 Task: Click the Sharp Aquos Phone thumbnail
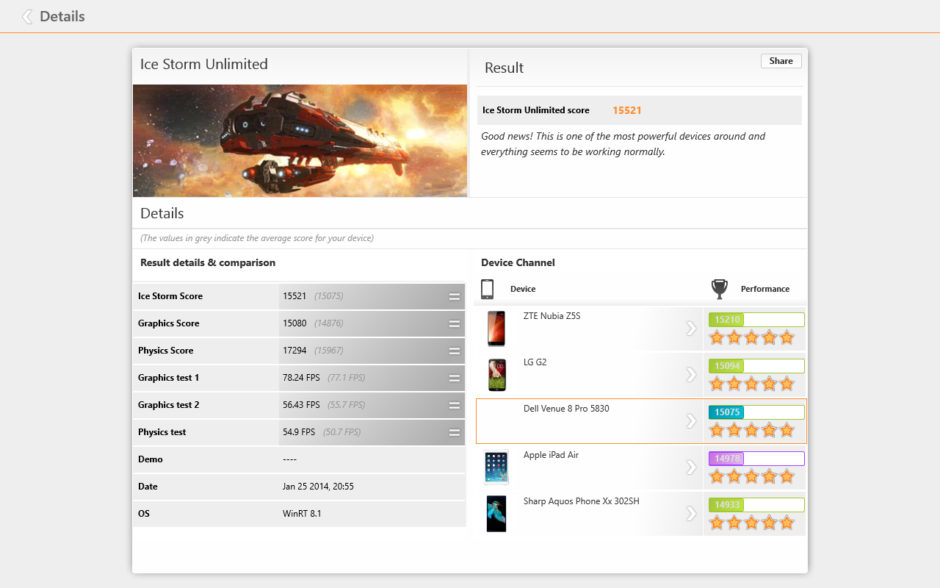[x=496, y=514]
